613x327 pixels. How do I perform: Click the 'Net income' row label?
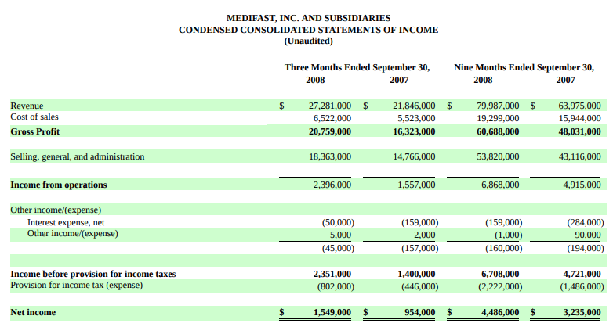point(33,312)
